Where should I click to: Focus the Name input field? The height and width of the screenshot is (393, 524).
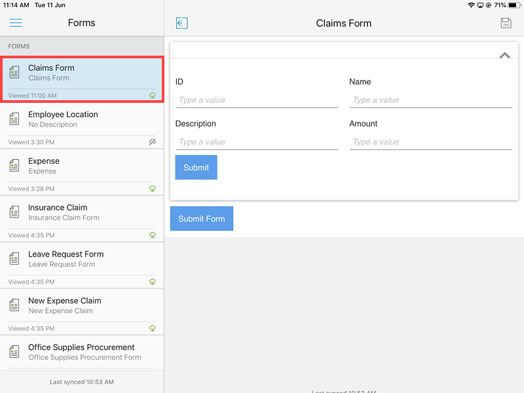click(x=431, y=100)
